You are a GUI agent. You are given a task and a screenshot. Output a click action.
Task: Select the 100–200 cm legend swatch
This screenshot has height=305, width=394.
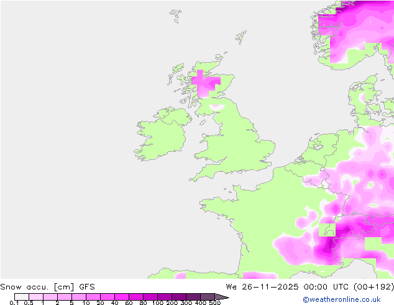click(x=165, y=297)
